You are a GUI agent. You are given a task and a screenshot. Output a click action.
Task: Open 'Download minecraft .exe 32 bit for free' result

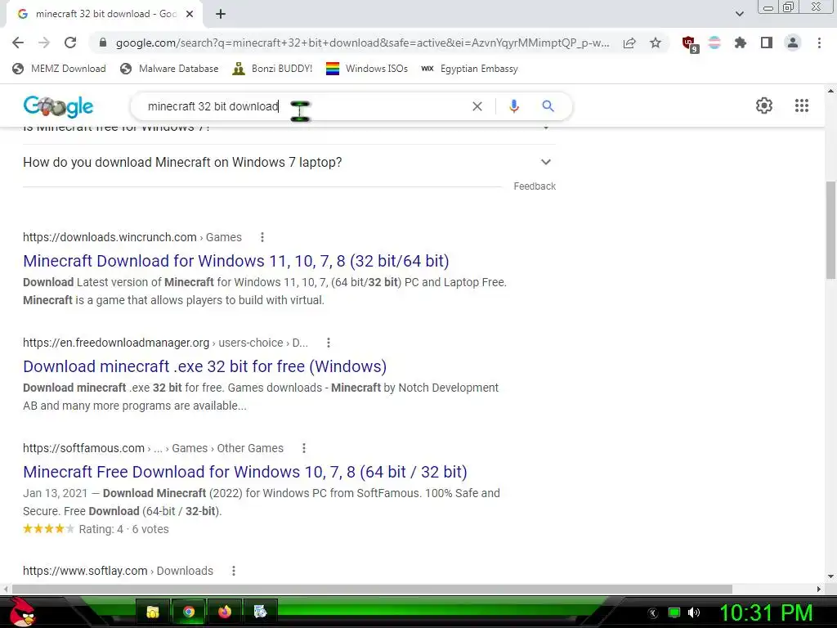pyautogui.click(x=205, y=366)
